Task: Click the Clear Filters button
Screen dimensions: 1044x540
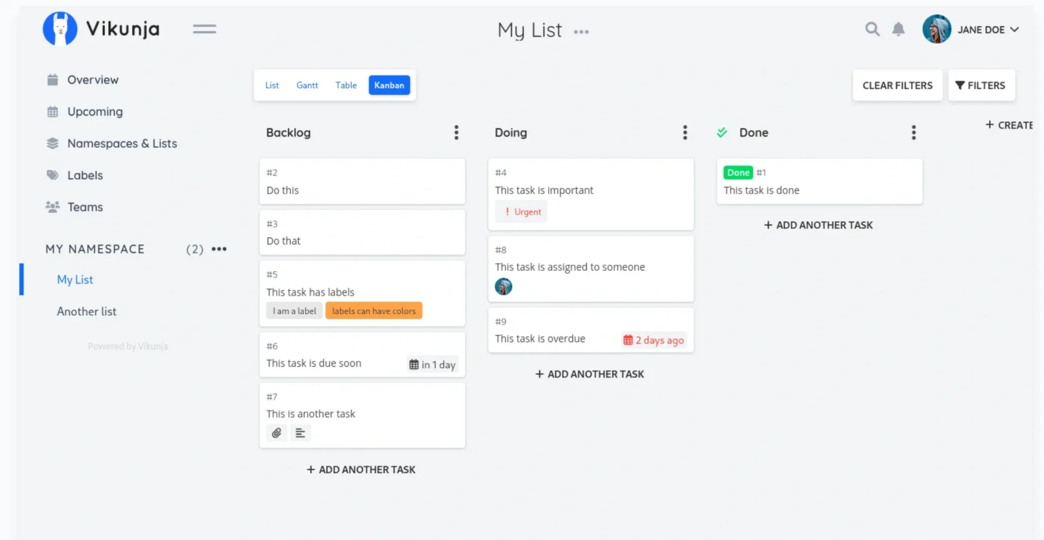Action: pos(897,85)
